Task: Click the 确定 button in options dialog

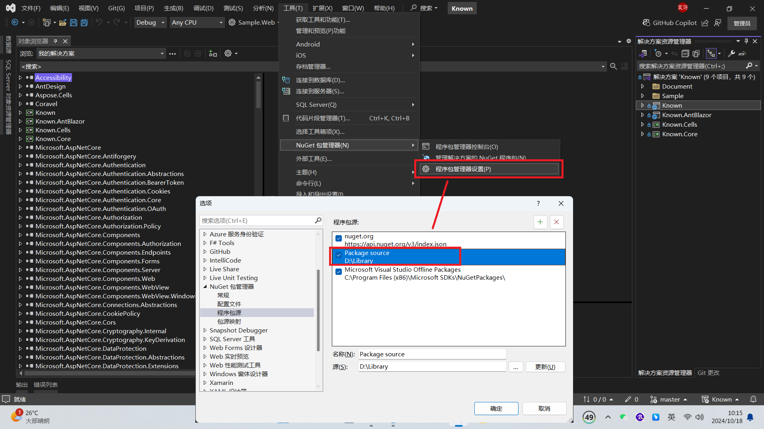Action: point(496,409)
